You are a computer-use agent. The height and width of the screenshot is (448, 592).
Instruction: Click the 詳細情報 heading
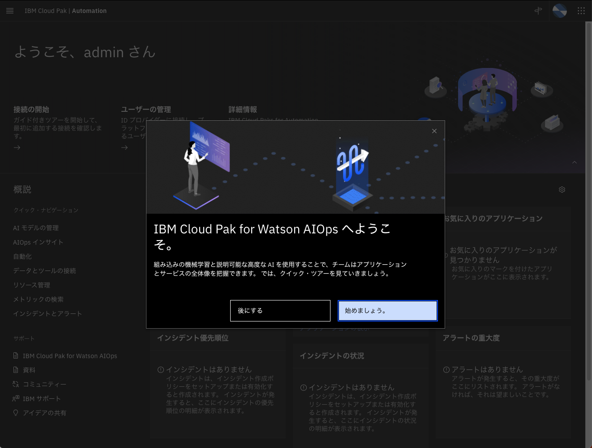tap(243, 110)
